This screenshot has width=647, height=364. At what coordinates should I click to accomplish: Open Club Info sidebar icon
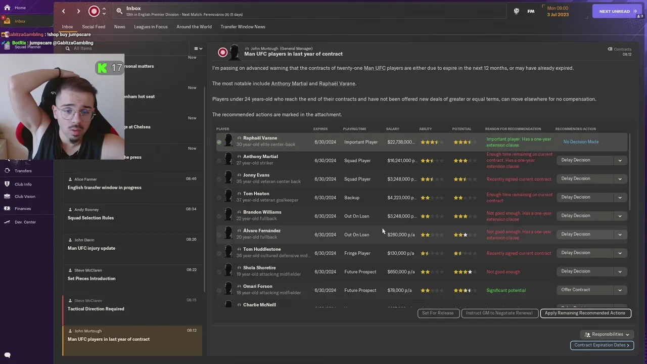click(7, 184)
